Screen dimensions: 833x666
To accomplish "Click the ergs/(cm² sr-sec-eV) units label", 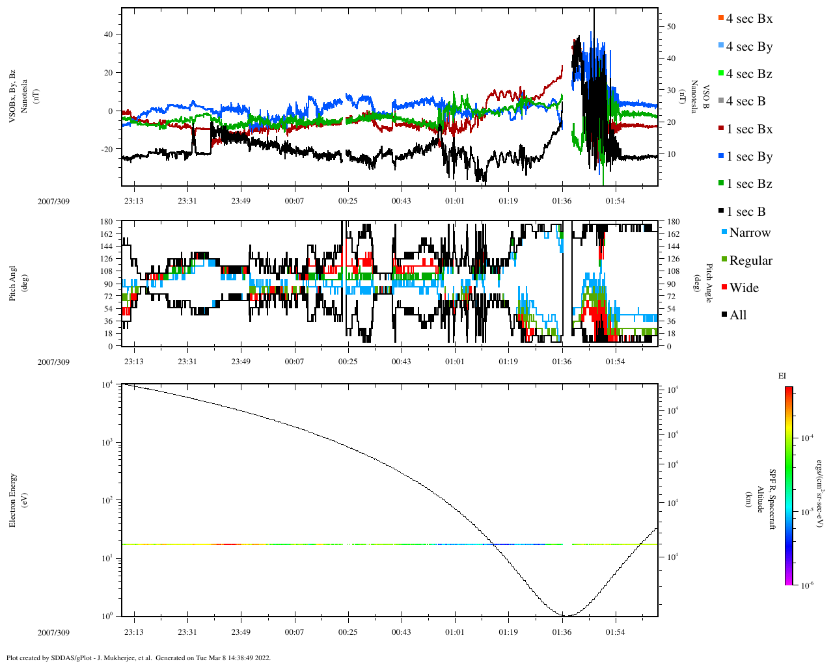I will click(820, 492).
